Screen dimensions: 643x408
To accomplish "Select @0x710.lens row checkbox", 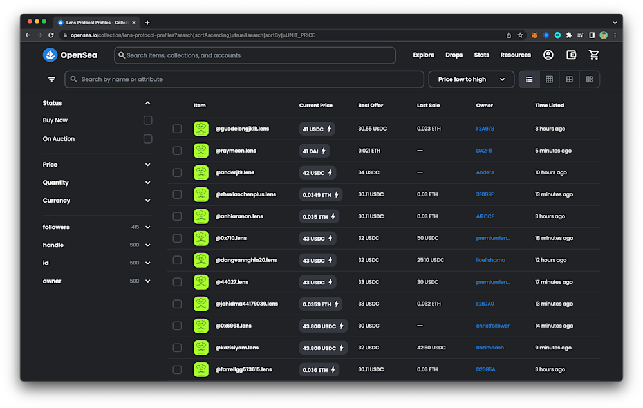I will pyautogui.click(x=177, y=238).
